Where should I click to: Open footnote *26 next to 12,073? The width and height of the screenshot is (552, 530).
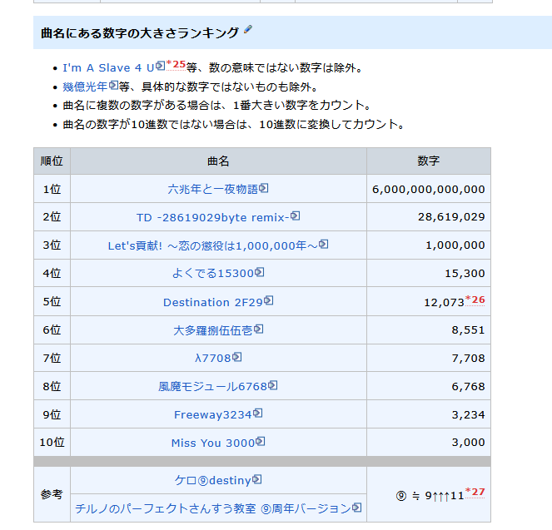pyautogui.click(x=475, y=300)
